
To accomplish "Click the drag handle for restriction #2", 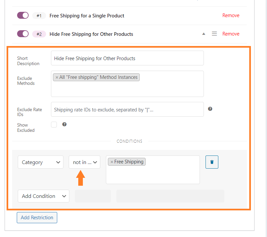I will point(214,34).
